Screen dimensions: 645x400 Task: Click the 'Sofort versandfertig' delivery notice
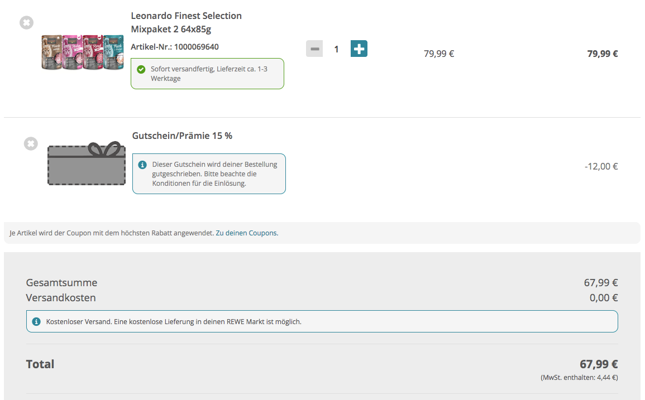[207, 74]
